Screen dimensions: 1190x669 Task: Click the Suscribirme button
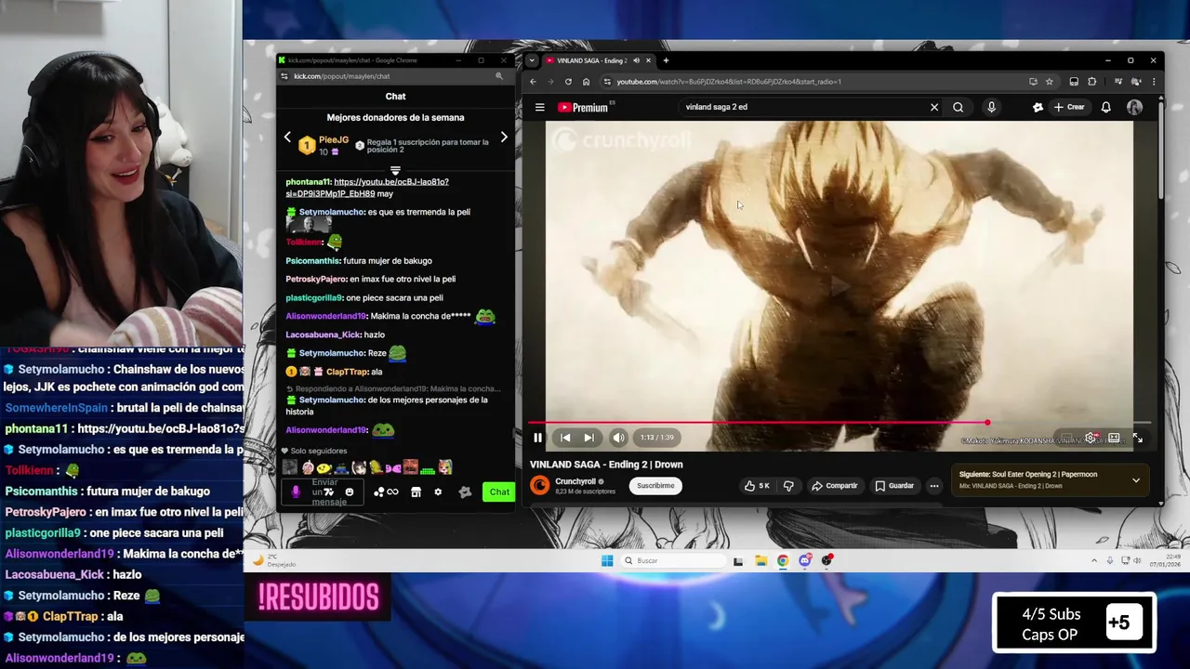(x=655, y=485)
